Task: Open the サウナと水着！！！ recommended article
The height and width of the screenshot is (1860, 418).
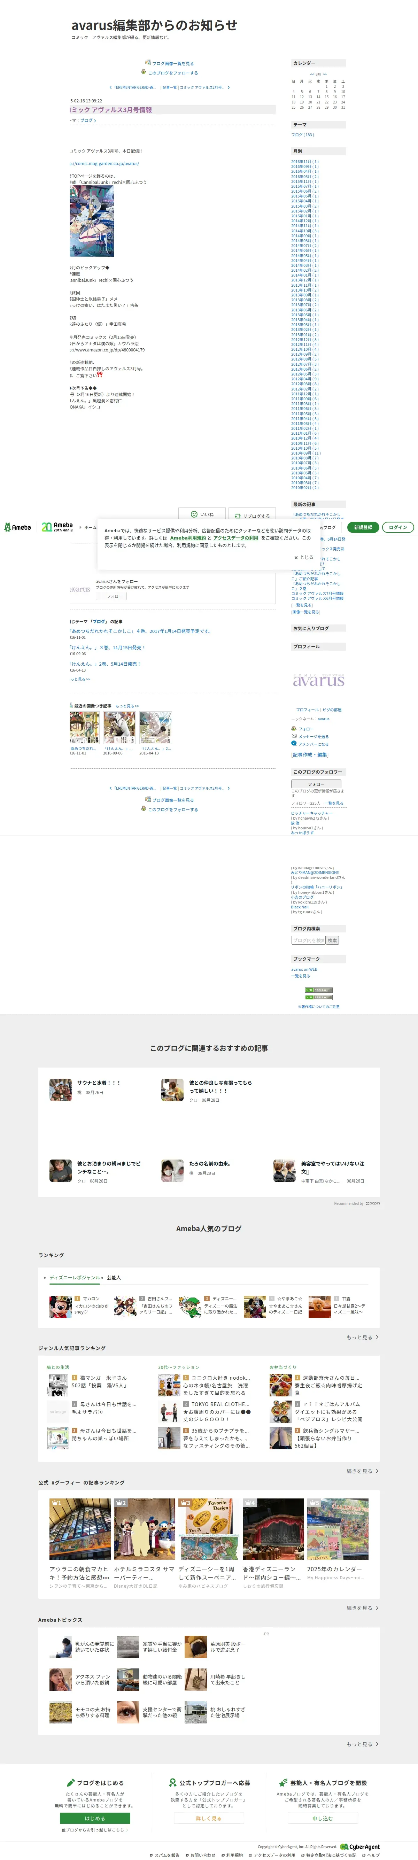Action: [99, 1083]
